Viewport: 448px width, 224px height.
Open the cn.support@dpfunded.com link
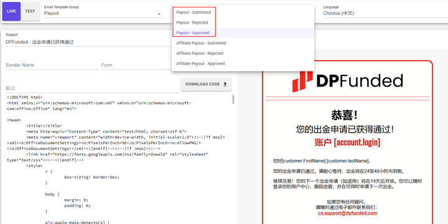click(347, 213)
